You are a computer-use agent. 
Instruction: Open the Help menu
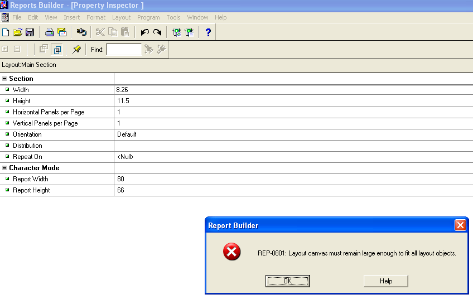(220, 17)
